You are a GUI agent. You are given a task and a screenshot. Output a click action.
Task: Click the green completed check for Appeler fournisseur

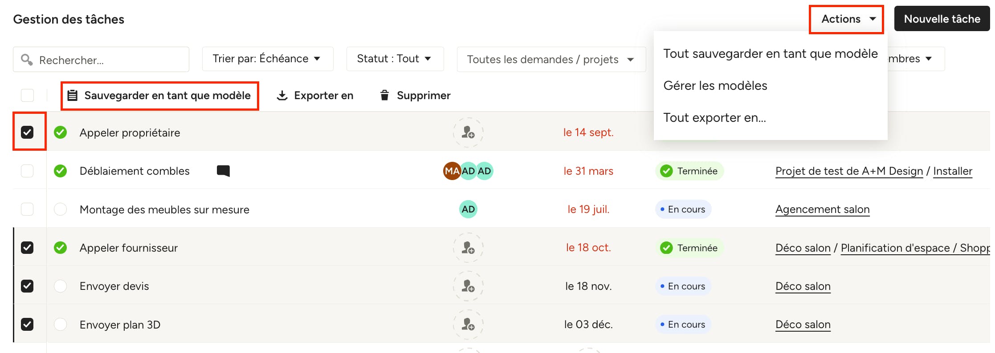(60, 248)
